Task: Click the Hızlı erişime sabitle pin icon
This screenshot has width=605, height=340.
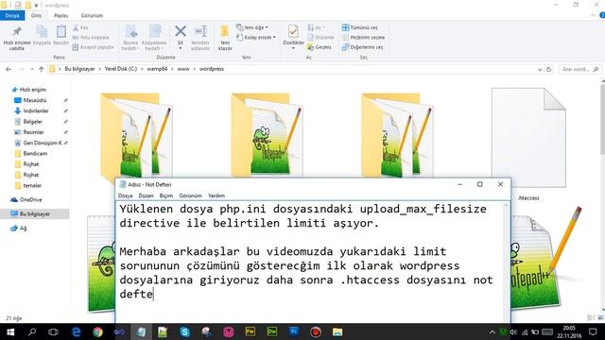Action: point(17,31)
